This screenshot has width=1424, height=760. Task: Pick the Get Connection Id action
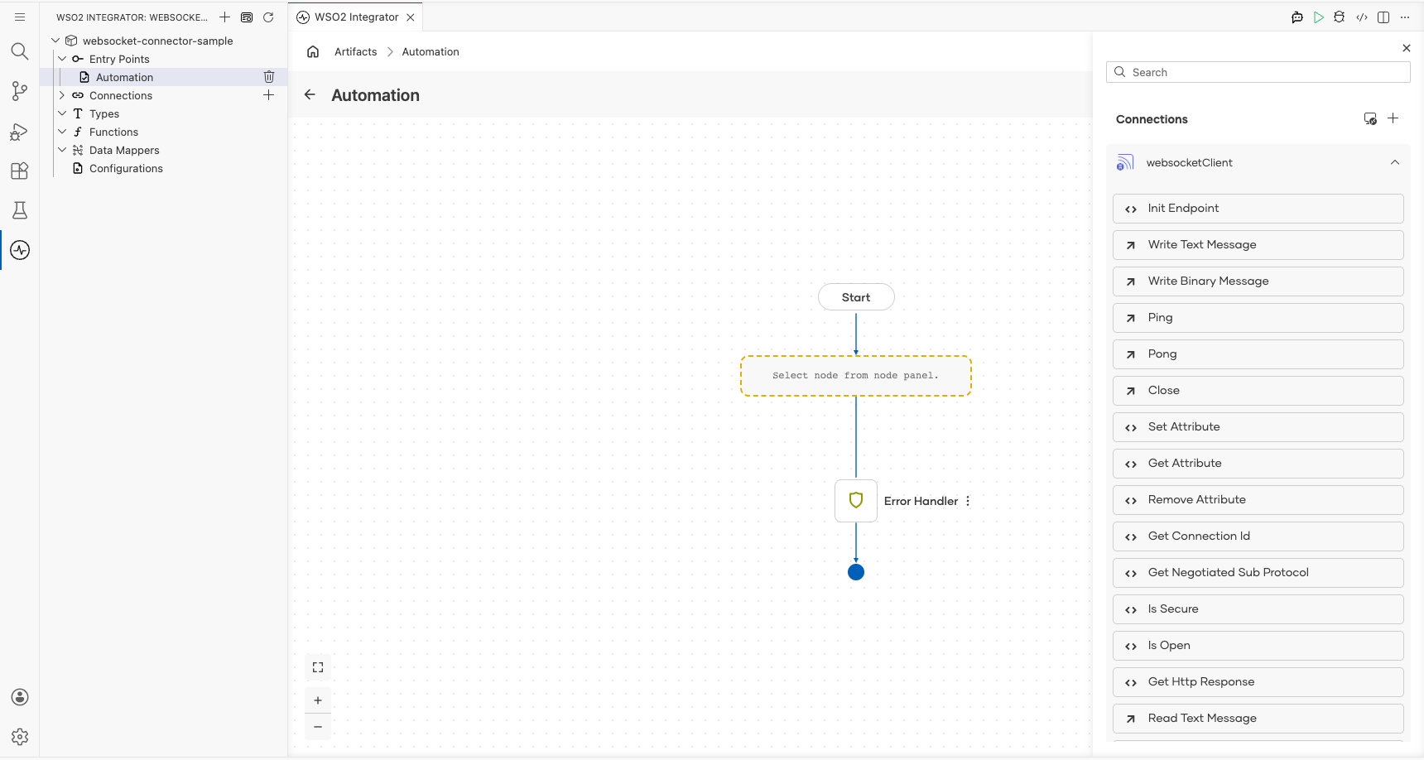coord(1258,536)
